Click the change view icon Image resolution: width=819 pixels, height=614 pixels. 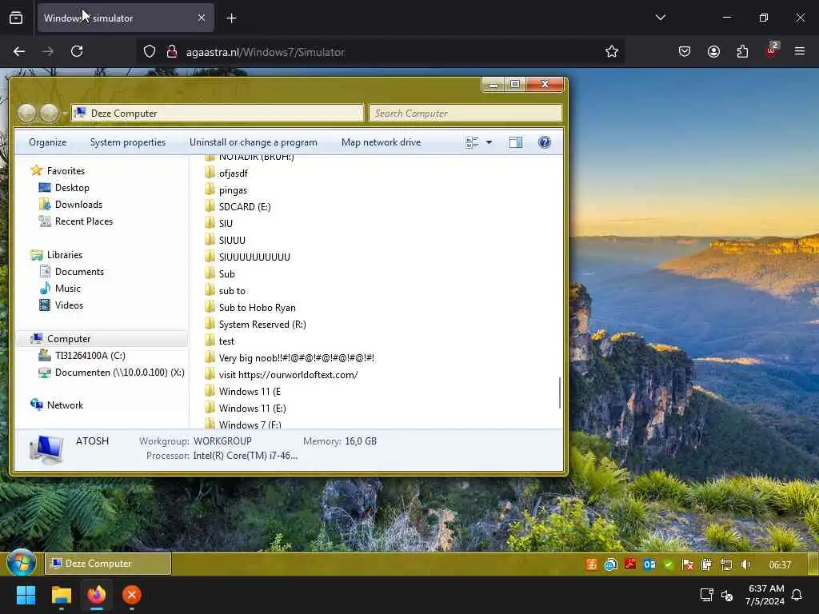(472, 142)
